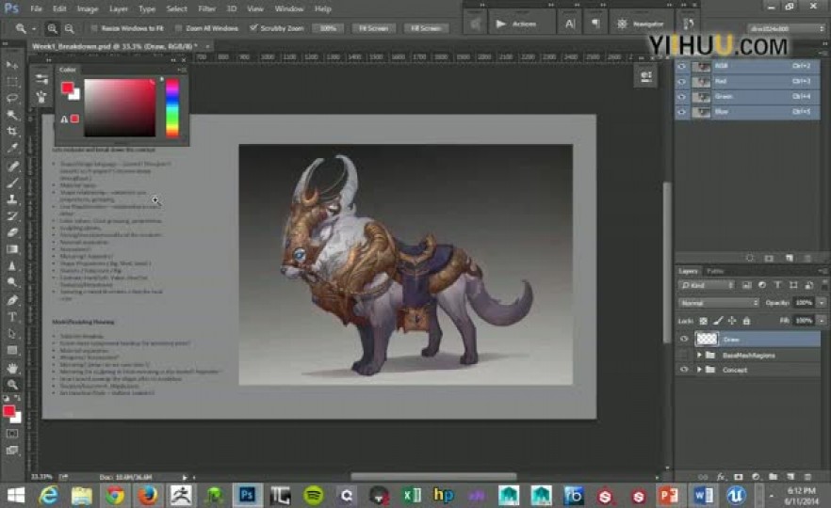Select the Gradient tool

(x=11, y=249)
